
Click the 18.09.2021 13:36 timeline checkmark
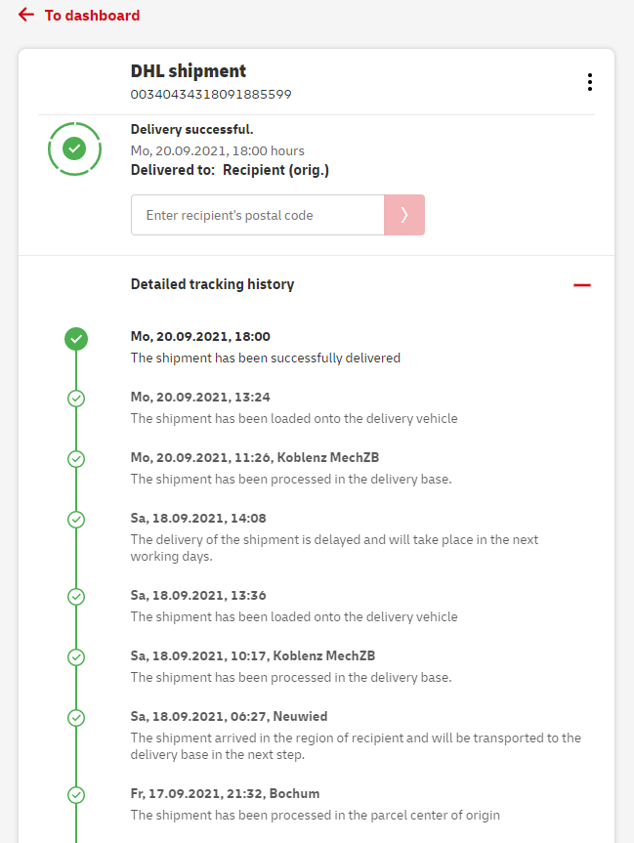pyautogui.click(x=76, y=597)
